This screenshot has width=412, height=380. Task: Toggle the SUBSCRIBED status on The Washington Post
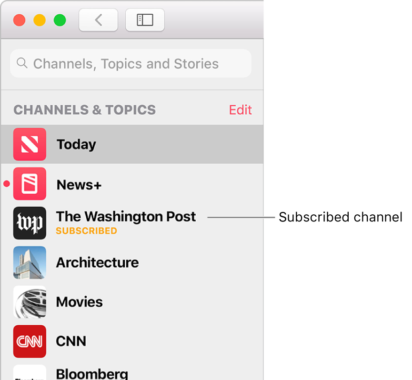(x=86, y=230)
